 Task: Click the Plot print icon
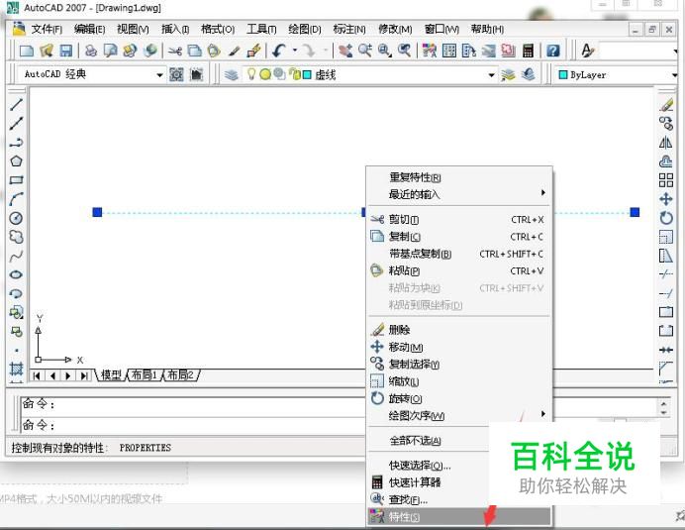coord(91,51)
